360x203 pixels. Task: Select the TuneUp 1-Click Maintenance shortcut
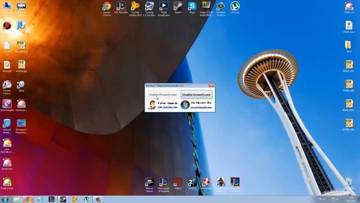pyautogui.click(x=149, y=9)
